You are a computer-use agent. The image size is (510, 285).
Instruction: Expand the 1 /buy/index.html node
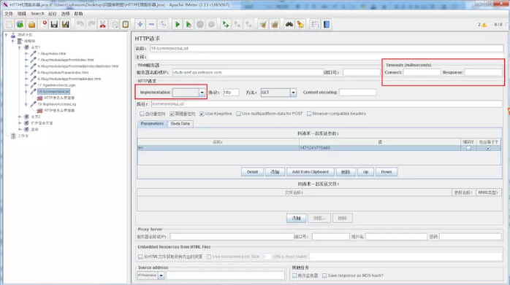pos(26,53)
